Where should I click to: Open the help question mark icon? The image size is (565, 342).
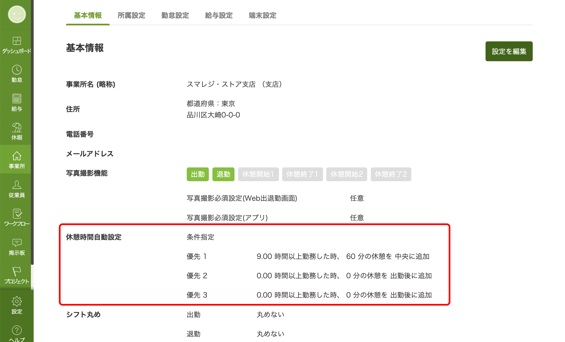click(x=17, y=330)
